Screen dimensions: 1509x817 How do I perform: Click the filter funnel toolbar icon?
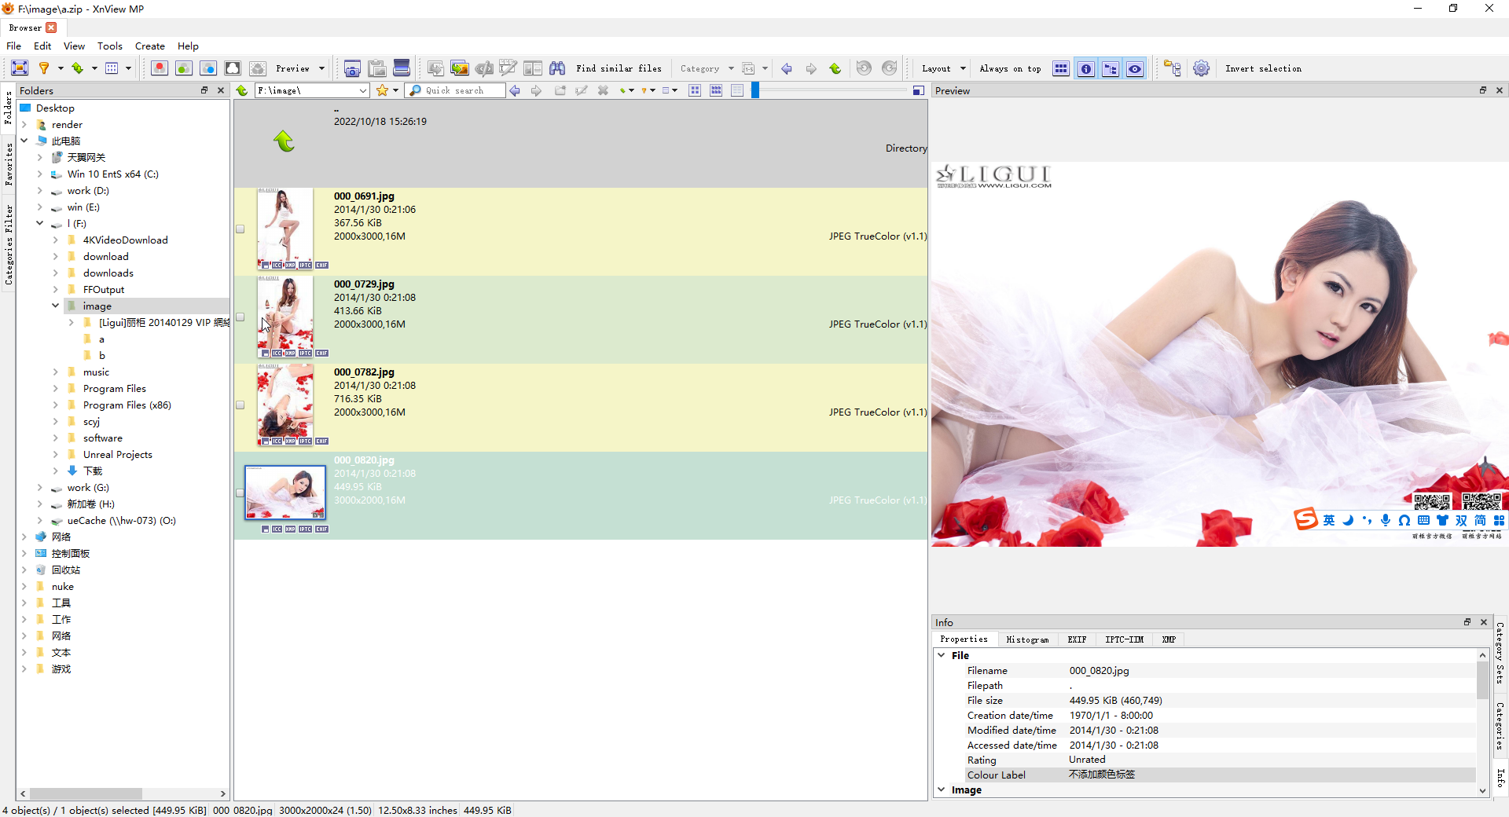pyautogui.click(x=44, y=68)
